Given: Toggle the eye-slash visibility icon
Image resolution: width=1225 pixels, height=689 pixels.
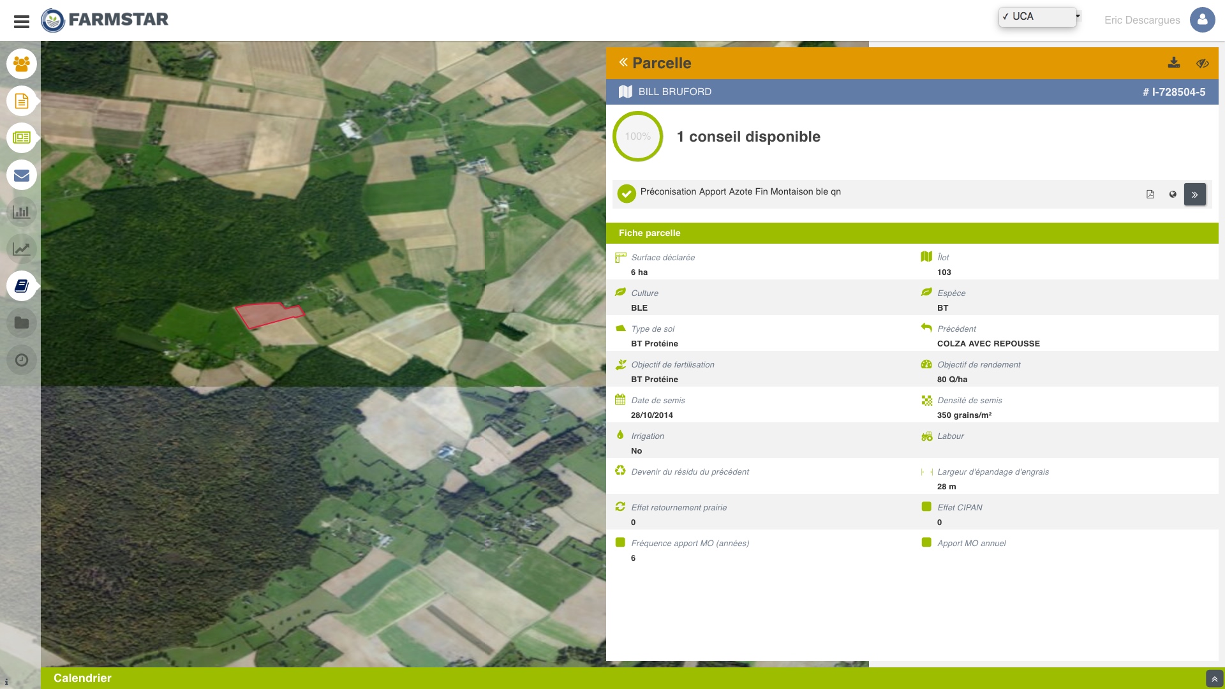Looking at the screenshot, I should pos(1202,63).
